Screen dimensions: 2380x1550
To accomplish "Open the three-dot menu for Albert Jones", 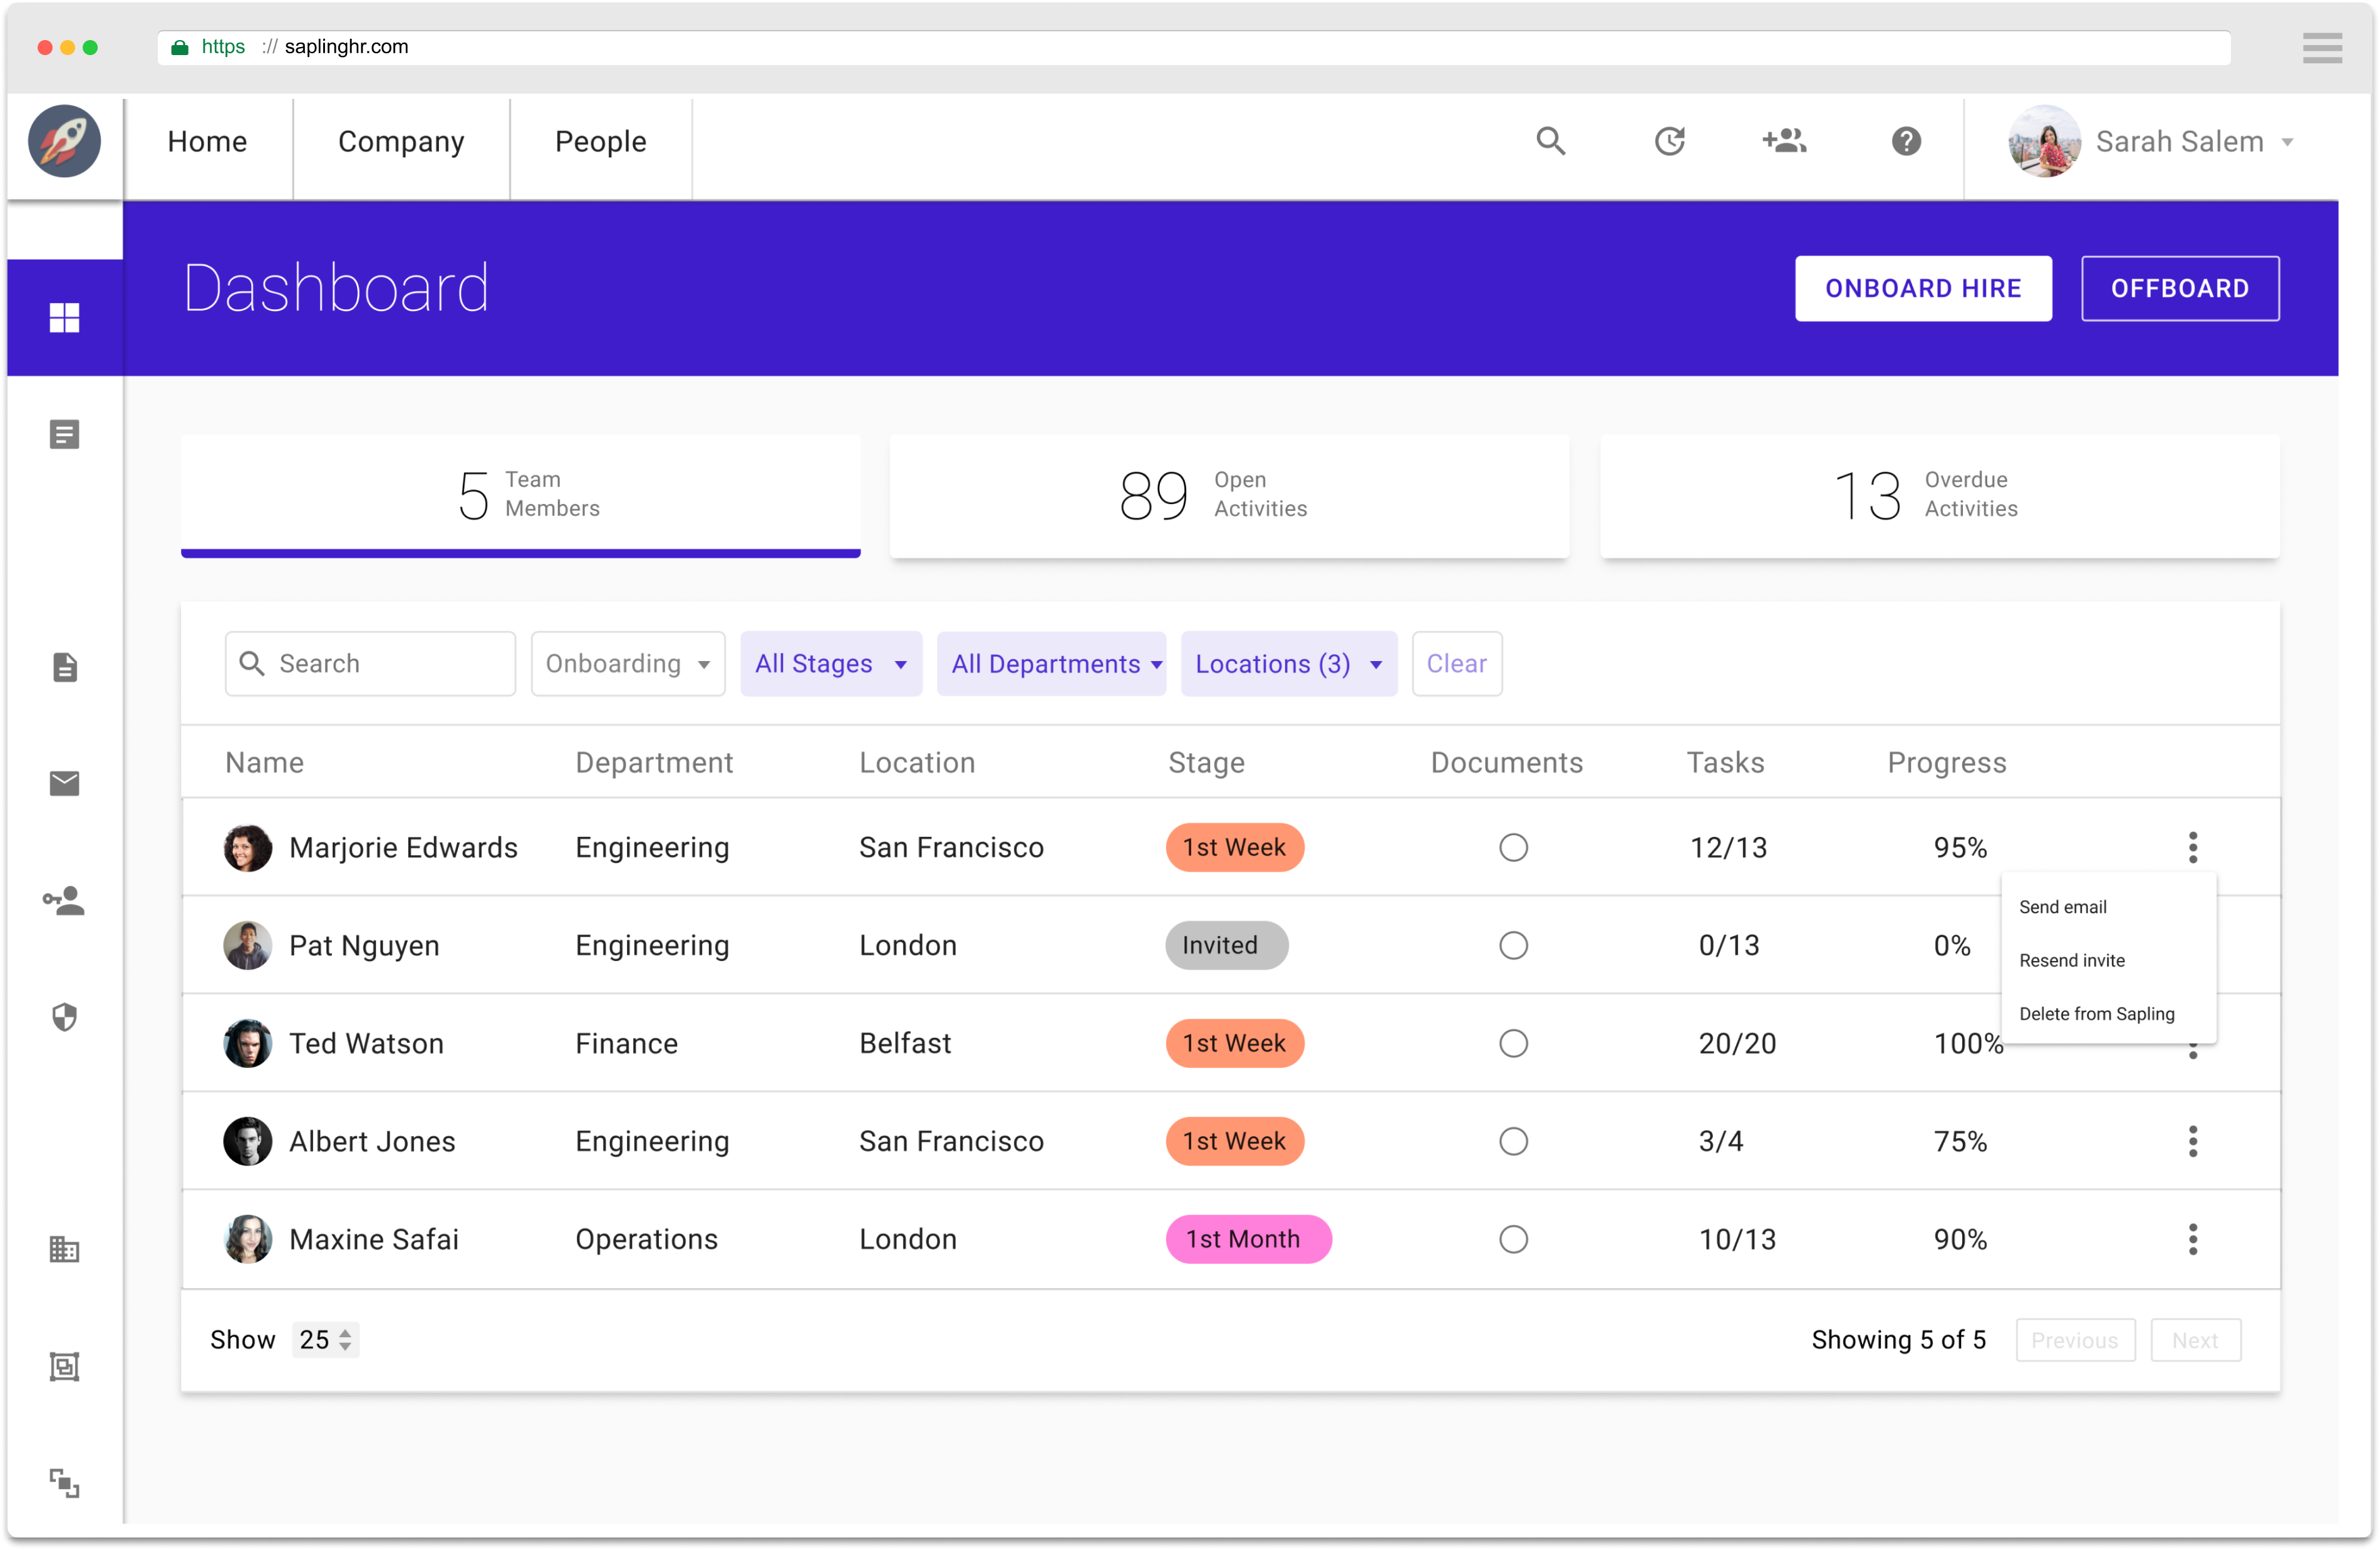I will pyautogui.click(x=2193, y=1141).
